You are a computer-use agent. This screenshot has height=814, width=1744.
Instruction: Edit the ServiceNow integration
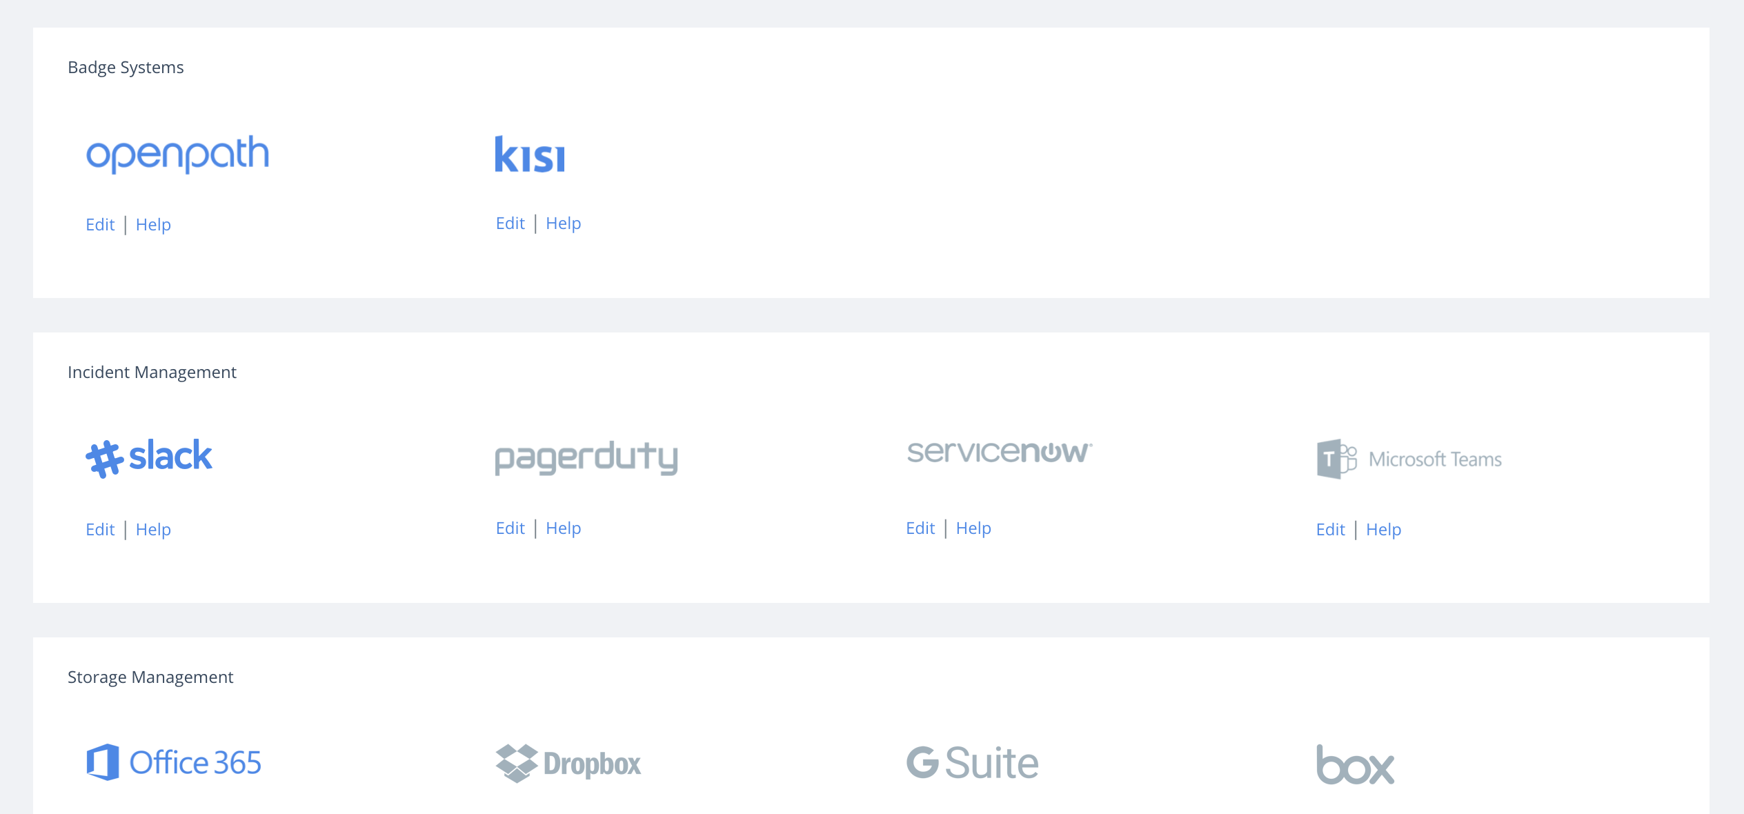920,528
